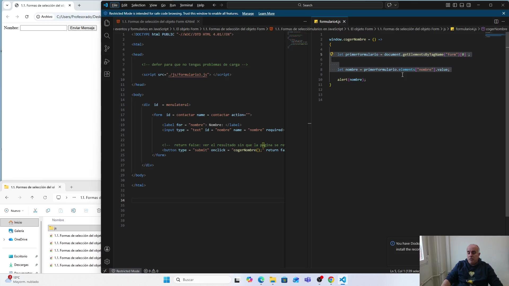Image resolution: width=509 pixels, height=286 pixels.
Task: Open the Help menu
Action: [x=201, y=5]
